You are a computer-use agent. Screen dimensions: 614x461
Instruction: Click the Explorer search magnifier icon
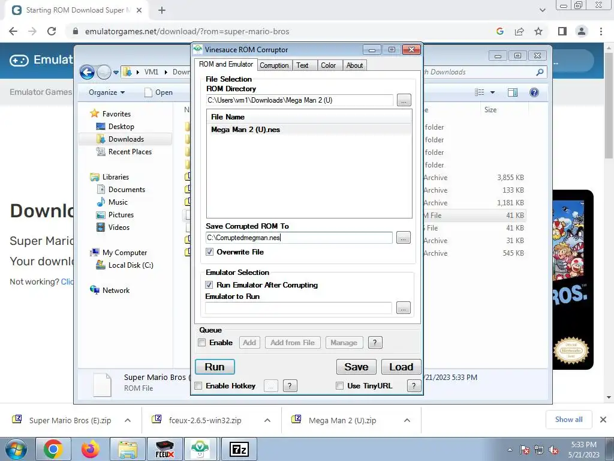[540, 72]
